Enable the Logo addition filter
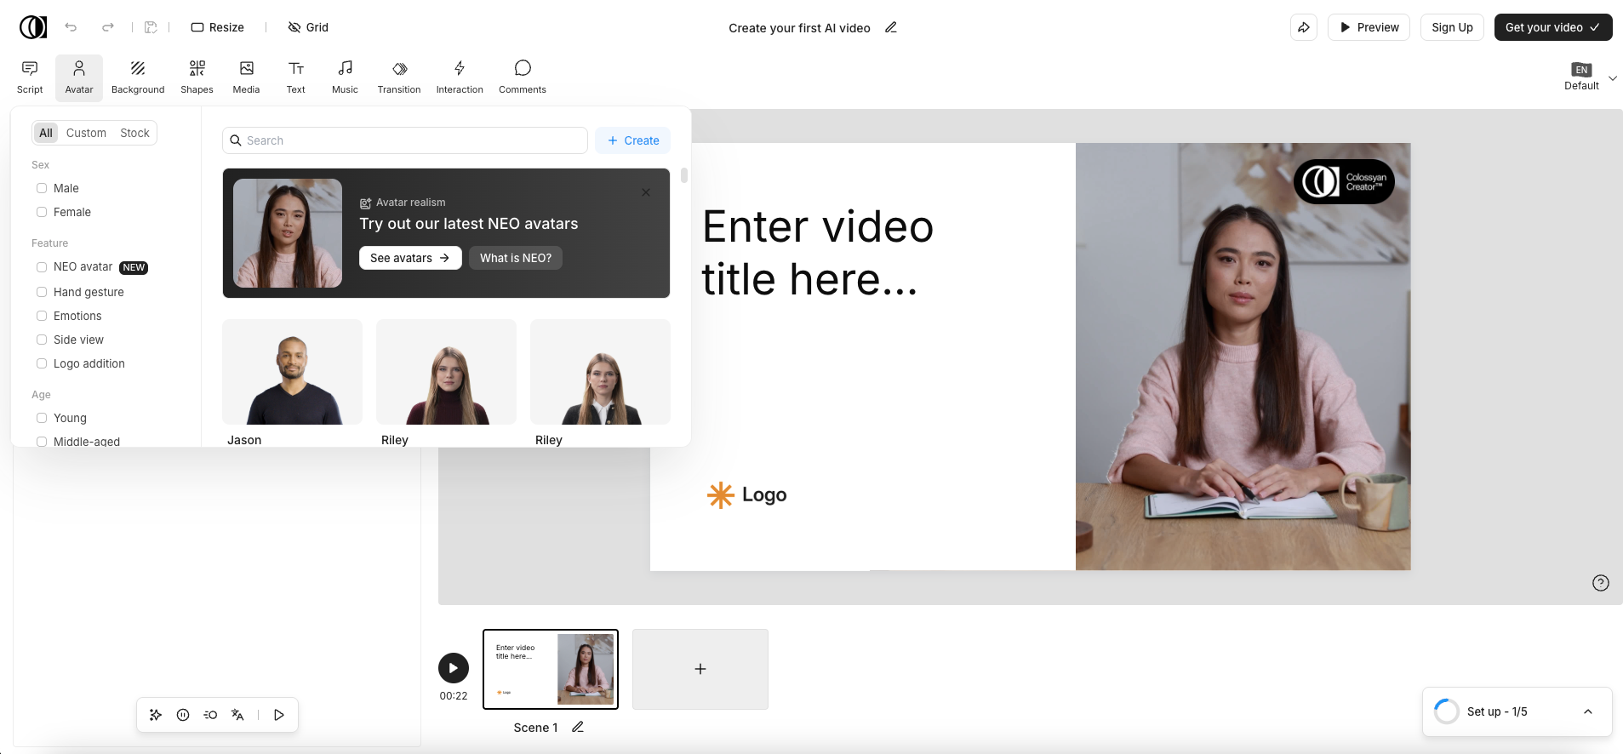 tap(42, 363)
